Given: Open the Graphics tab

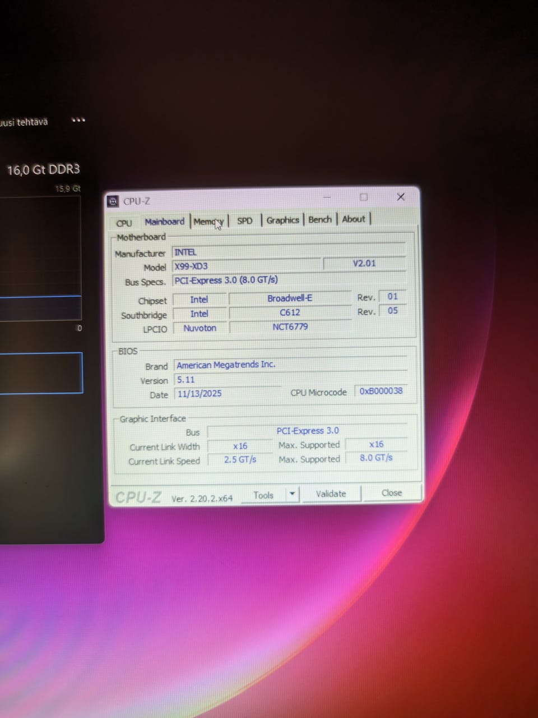Looking at the screenshot, I should [282, 220].
